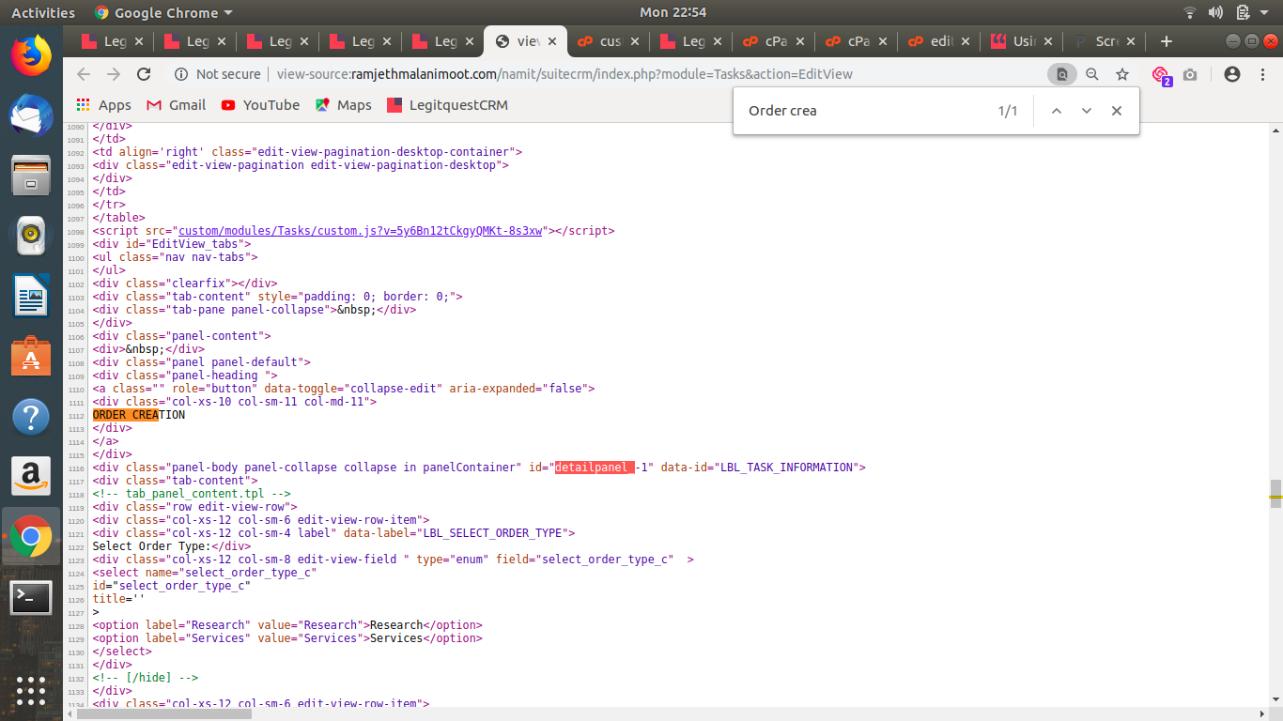The width and height of the screenshot is (1283, 721).
Task: Click the EditView_tabs div line
Action: (x=171, y=243)
